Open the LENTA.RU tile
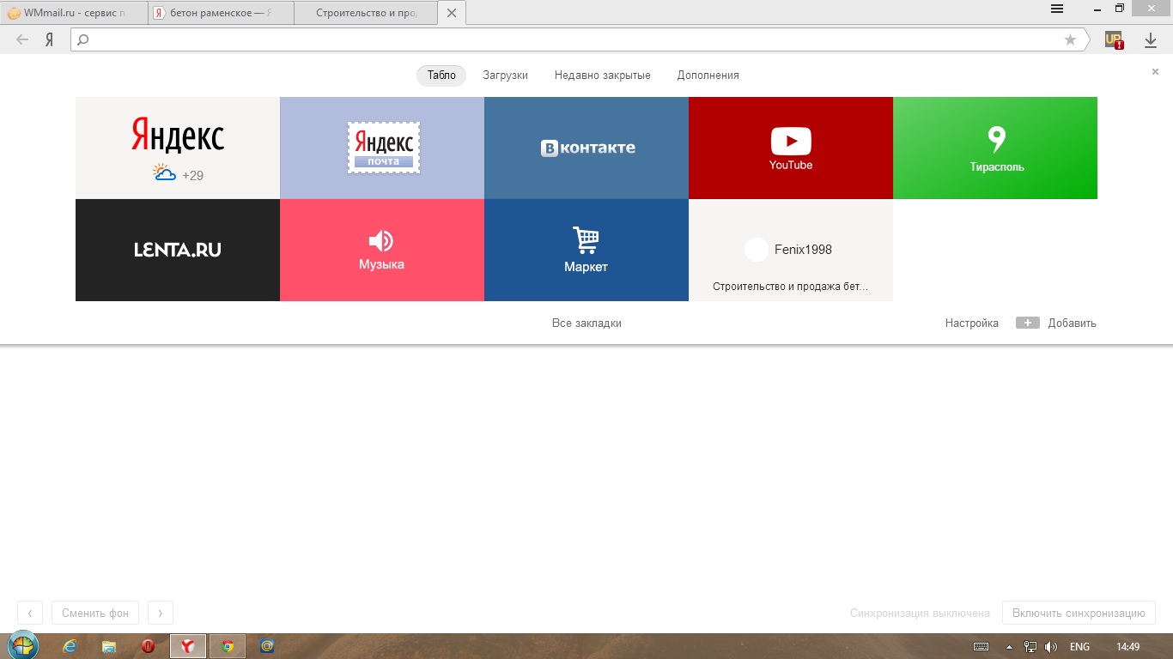1173x659 pixels. (178, 250)
